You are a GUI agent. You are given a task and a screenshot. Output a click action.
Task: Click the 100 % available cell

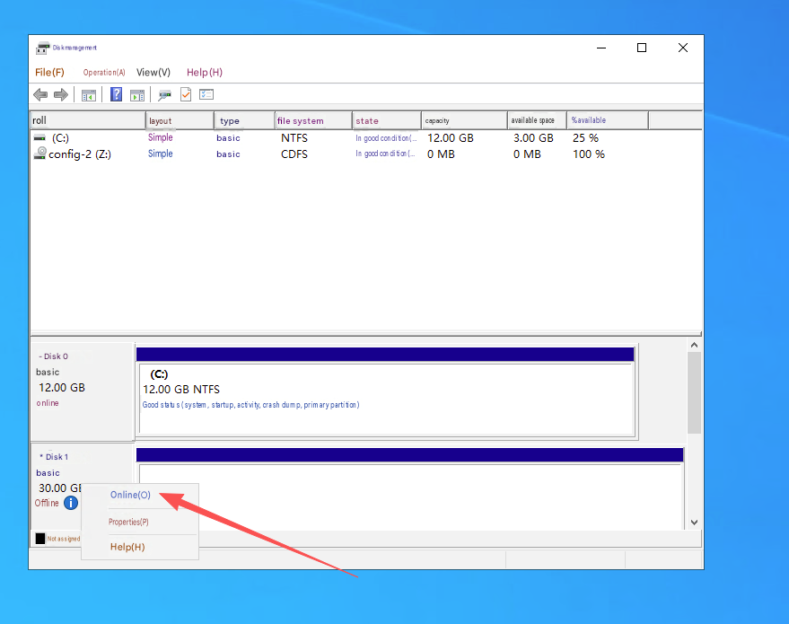click(589, 154)
